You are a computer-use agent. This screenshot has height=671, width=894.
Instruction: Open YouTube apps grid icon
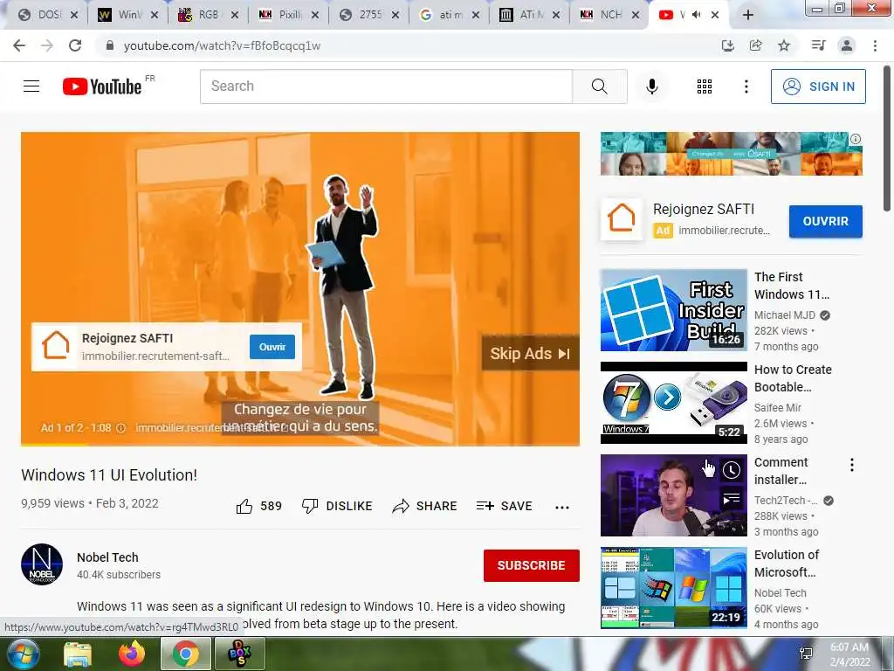[705, 86]
